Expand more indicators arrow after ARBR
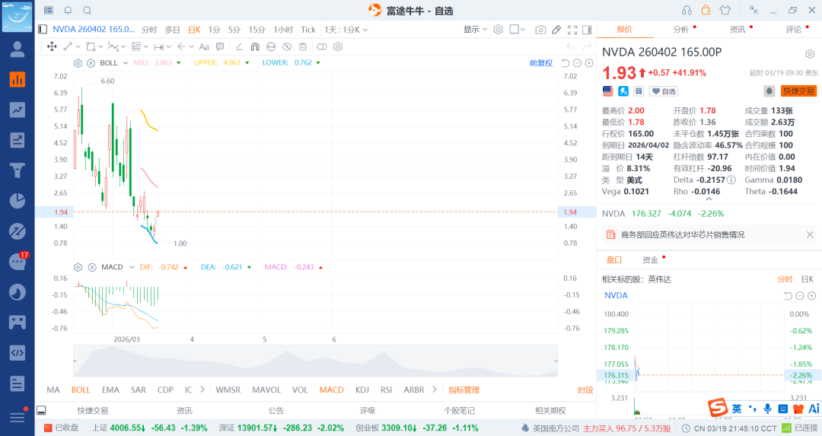 click(x=435, y=390)
